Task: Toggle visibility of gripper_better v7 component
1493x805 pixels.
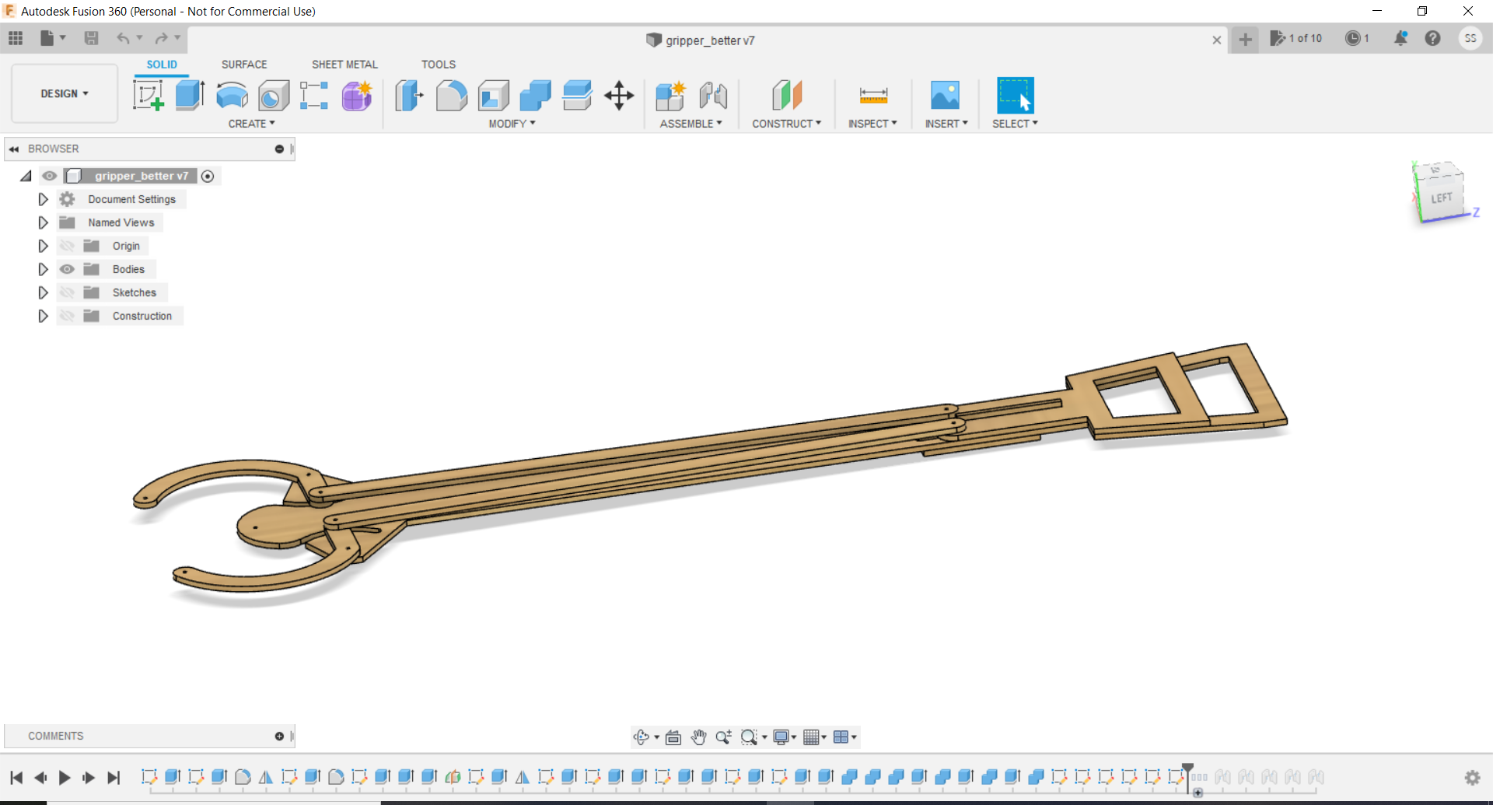Action: tap(50, 176)
